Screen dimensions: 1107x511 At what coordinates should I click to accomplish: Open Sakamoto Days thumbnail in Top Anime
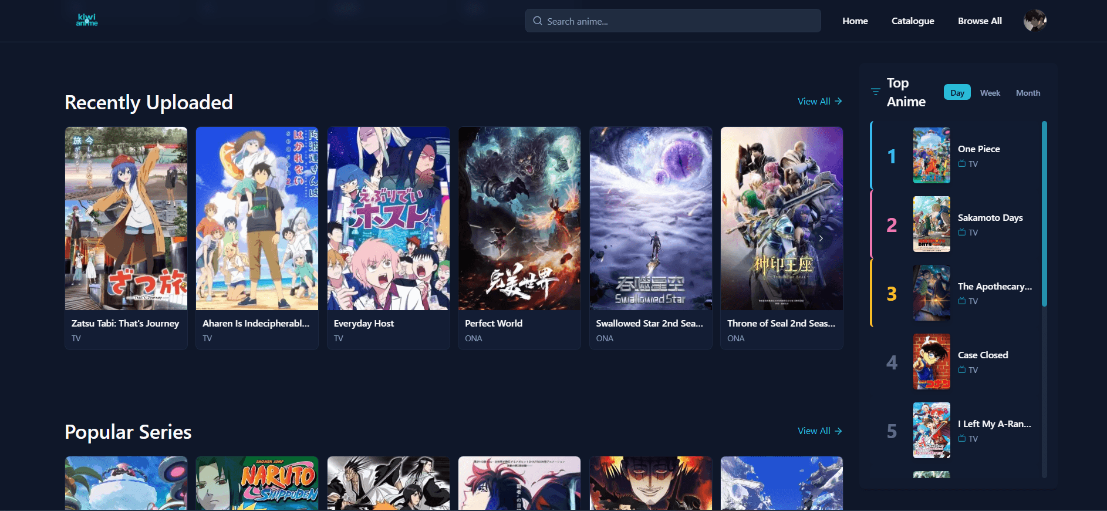click(x=932, y=224)
